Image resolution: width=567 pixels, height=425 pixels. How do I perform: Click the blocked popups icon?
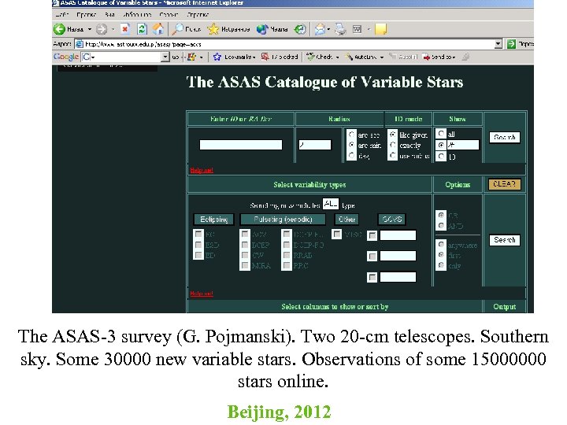(x=265, y=57)
